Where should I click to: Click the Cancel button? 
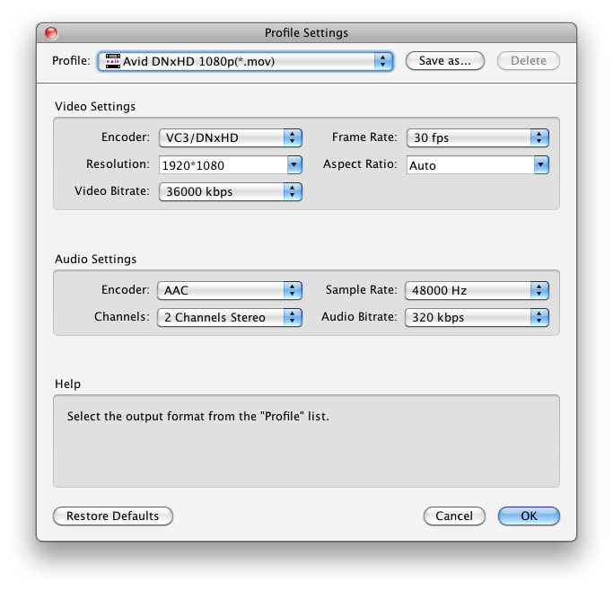pyautogui.click(x=454, y=516)
